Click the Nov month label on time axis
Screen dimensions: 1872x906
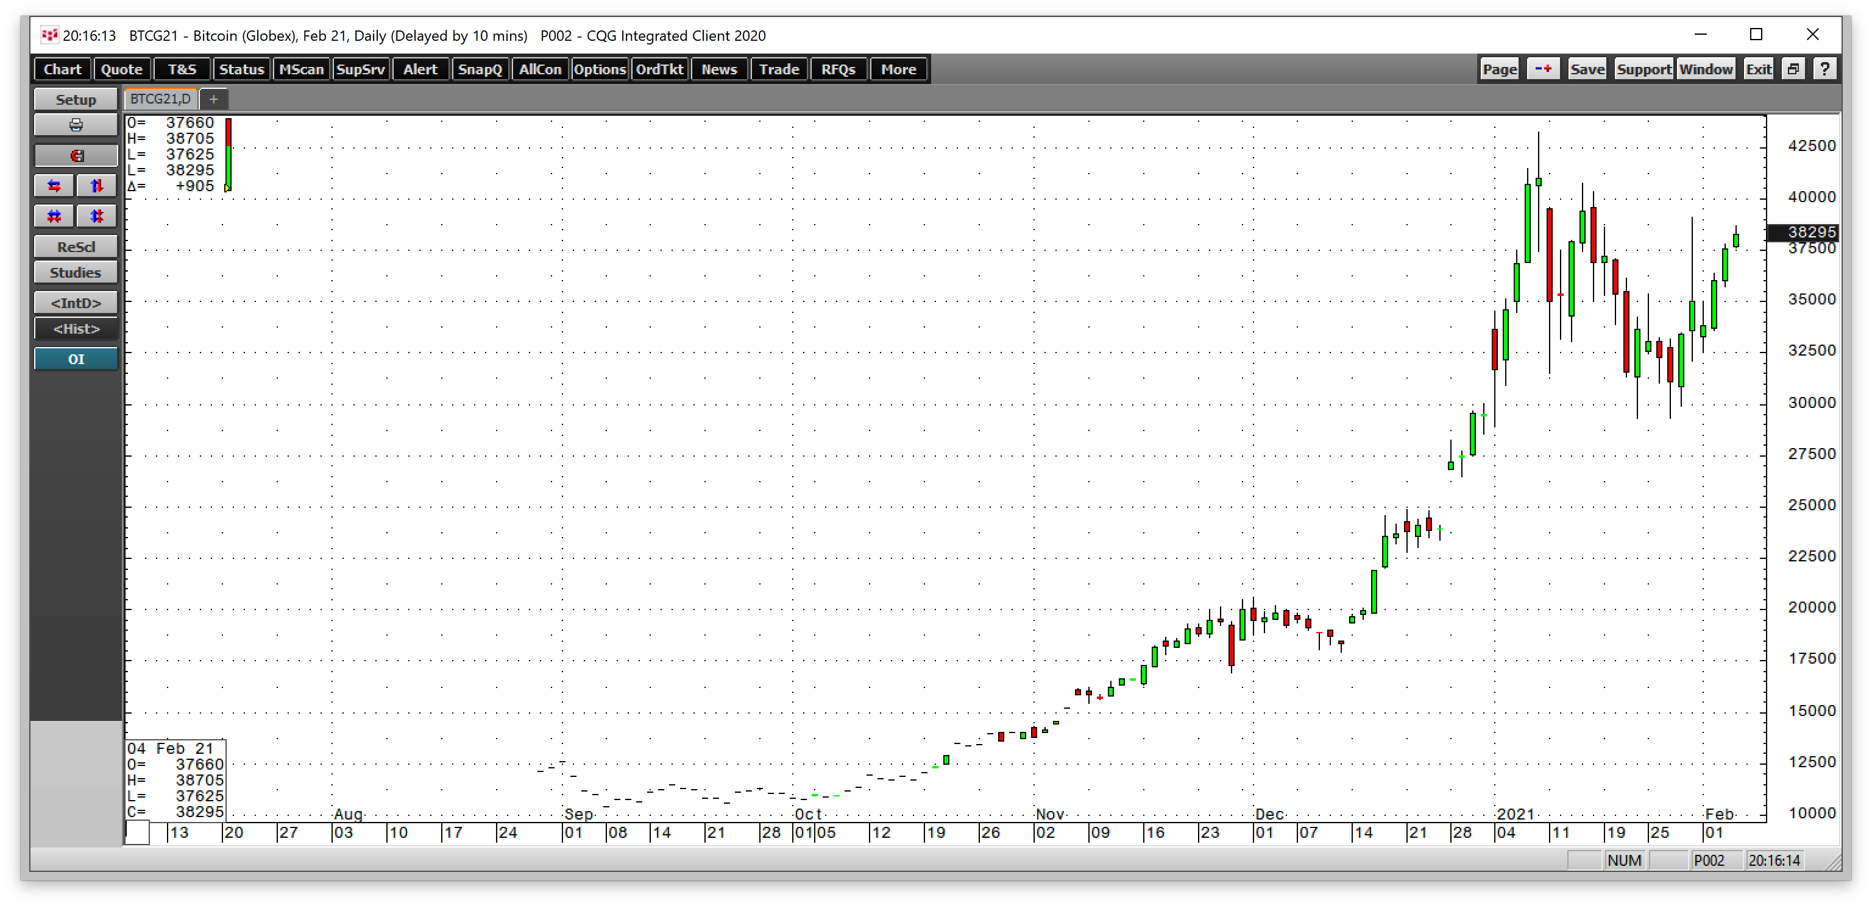pyautogui.click(x=1050, y=814)
